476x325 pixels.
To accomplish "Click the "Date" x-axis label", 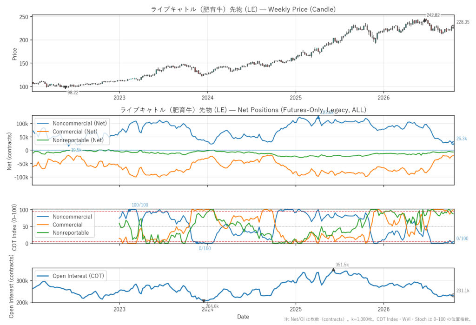I will [x=243, y=317].
